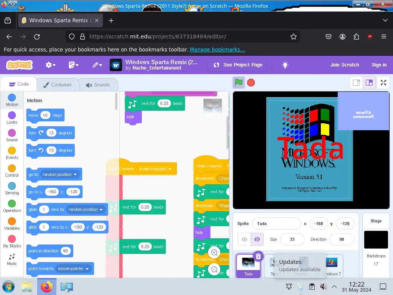
Task: Open the File menu in Scratch
Action: tap(73, 65)
